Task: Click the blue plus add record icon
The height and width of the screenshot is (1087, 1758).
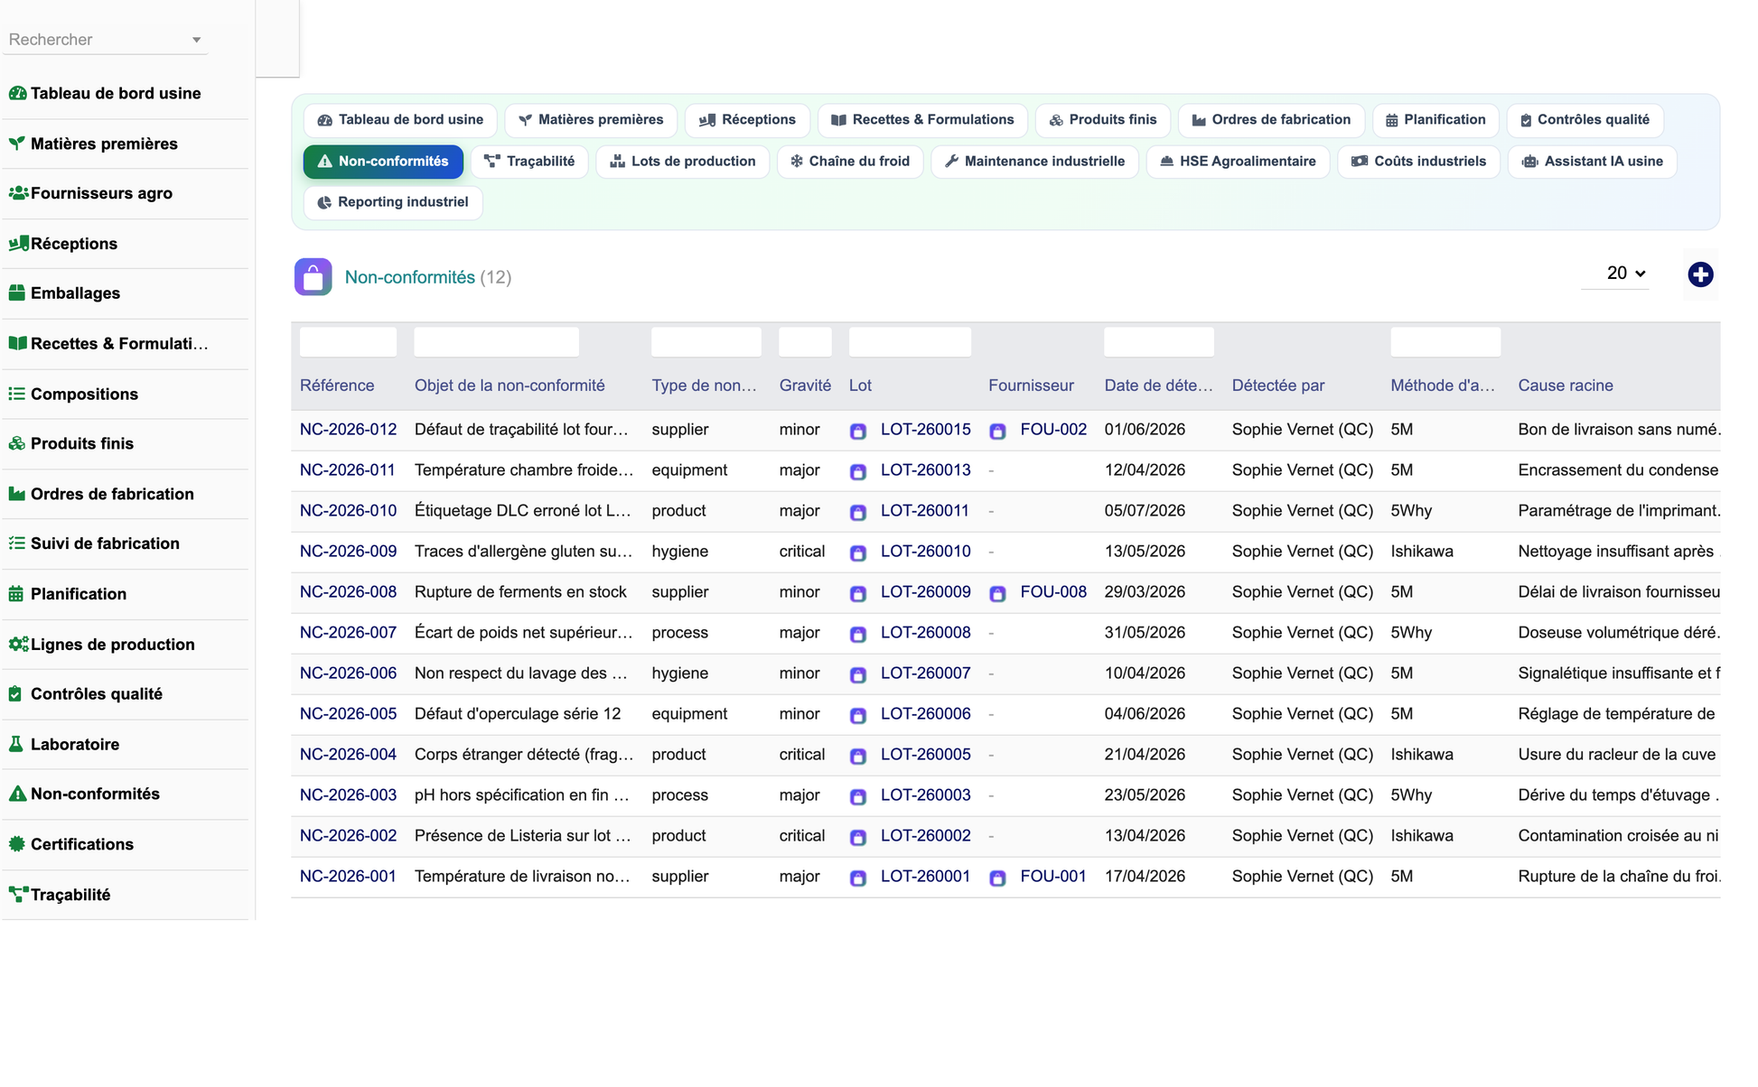Action: (x=1700, y=274)
